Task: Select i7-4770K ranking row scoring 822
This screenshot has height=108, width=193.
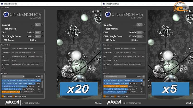Action: point(21,86)
